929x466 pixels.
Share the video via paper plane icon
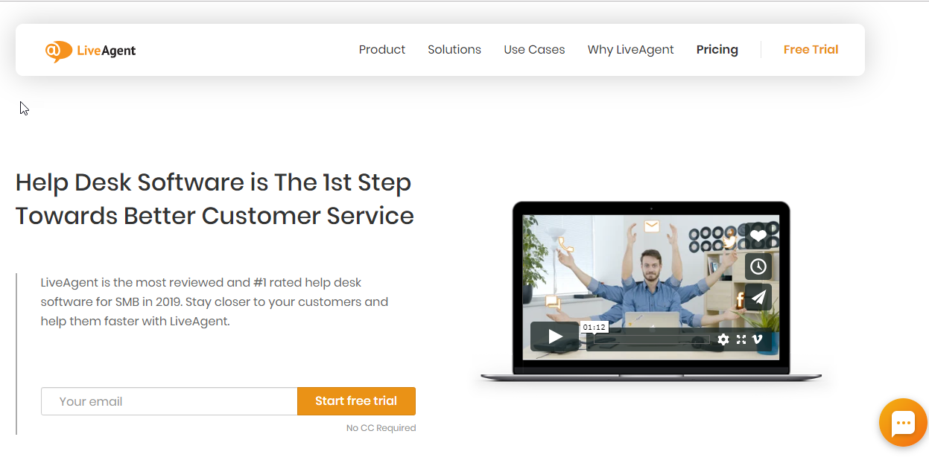coord(758,297)
